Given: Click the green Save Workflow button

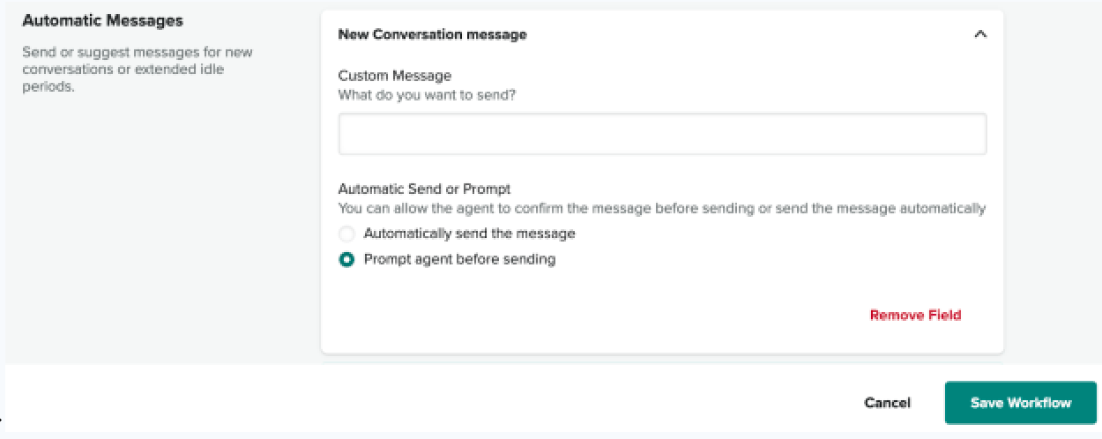Looking at the screenshot, I should coord(1020,403).
